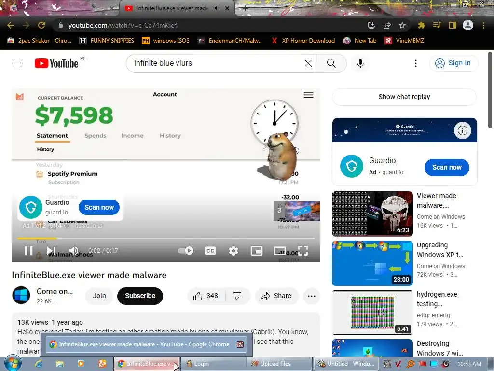Image resolution: width=494 pixels, height=371 pixels.
Task: Toggle closed captions CC button
Action: pos(210,251)
